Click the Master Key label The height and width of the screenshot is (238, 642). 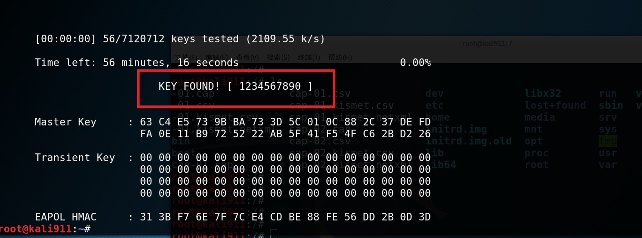(66, 122)
